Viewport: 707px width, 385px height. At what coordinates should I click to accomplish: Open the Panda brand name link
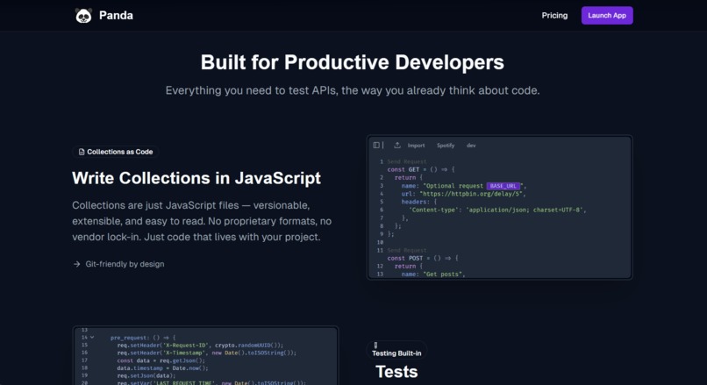pos(116,15)
